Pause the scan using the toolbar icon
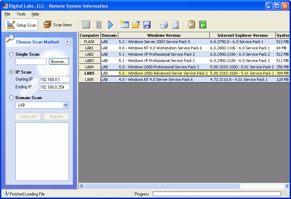The height and width of the screenshot is (199, 291). click(99, 25)
